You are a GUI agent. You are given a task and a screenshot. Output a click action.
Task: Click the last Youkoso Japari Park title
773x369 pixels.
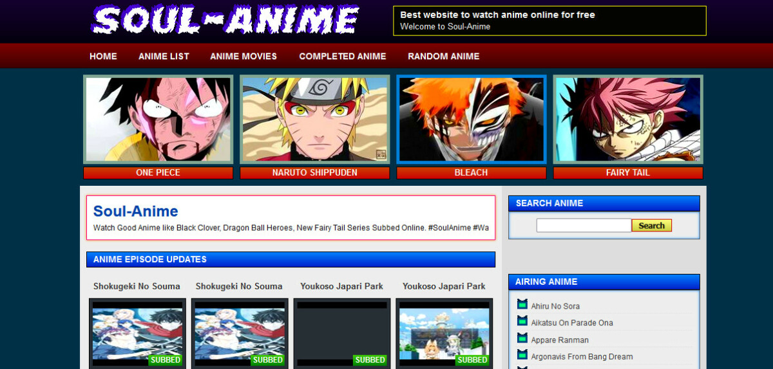pyautogui.click(x=444, y=286)
